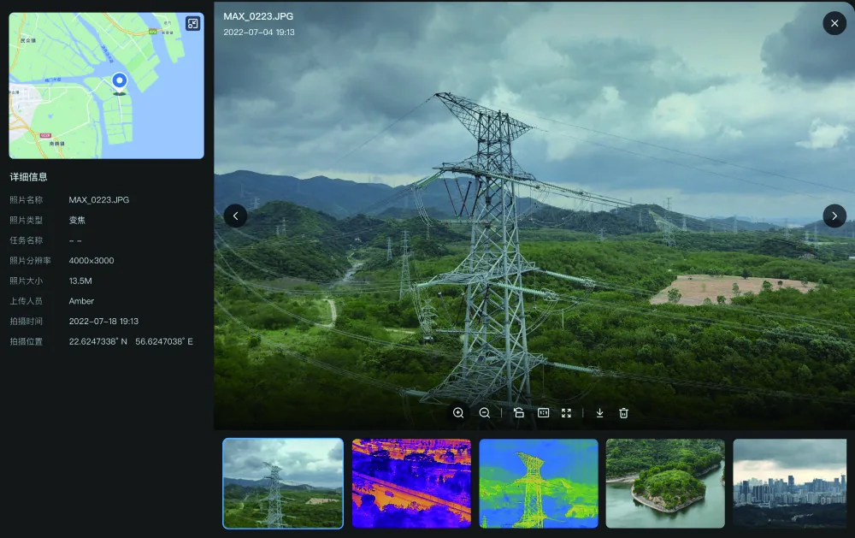Open the city skyline thumbnail
Viewport: 855px width, 538px height.
(789, 483)
